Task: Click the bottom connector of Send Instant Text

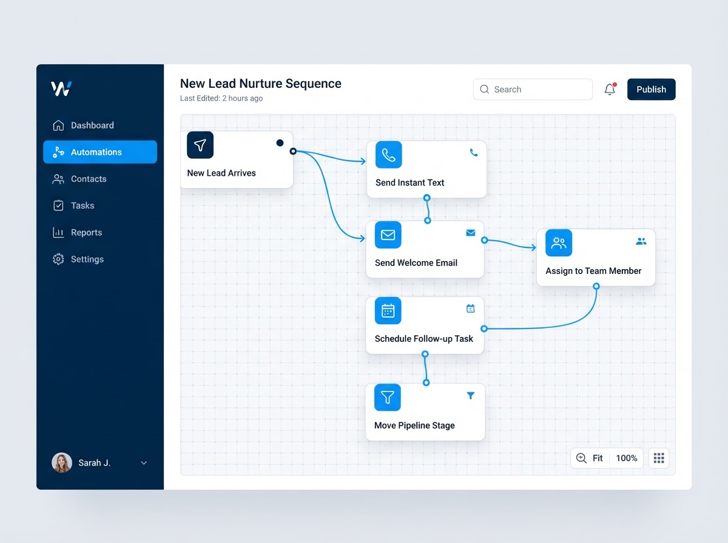Action: coord(427,198)
